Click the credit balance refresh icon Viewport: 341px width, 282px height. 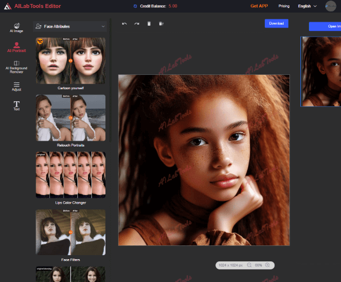135,6
